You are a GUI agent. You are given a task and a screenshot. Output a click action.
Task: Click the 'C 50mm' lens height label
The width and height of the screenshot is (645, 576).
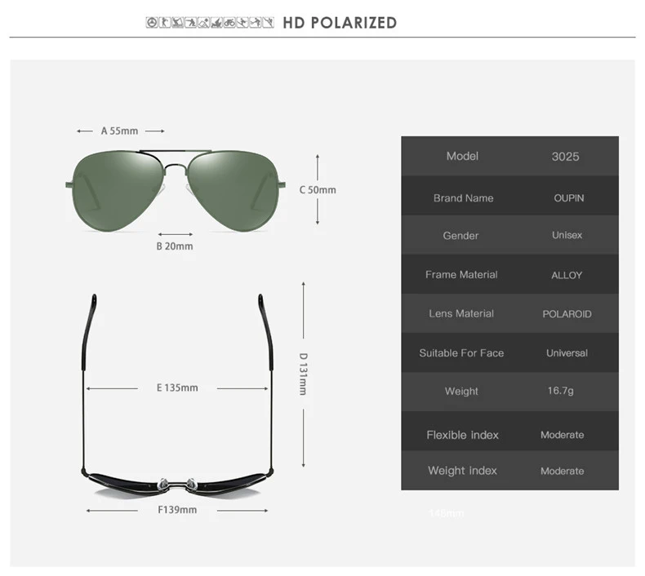tap(318, 190)
